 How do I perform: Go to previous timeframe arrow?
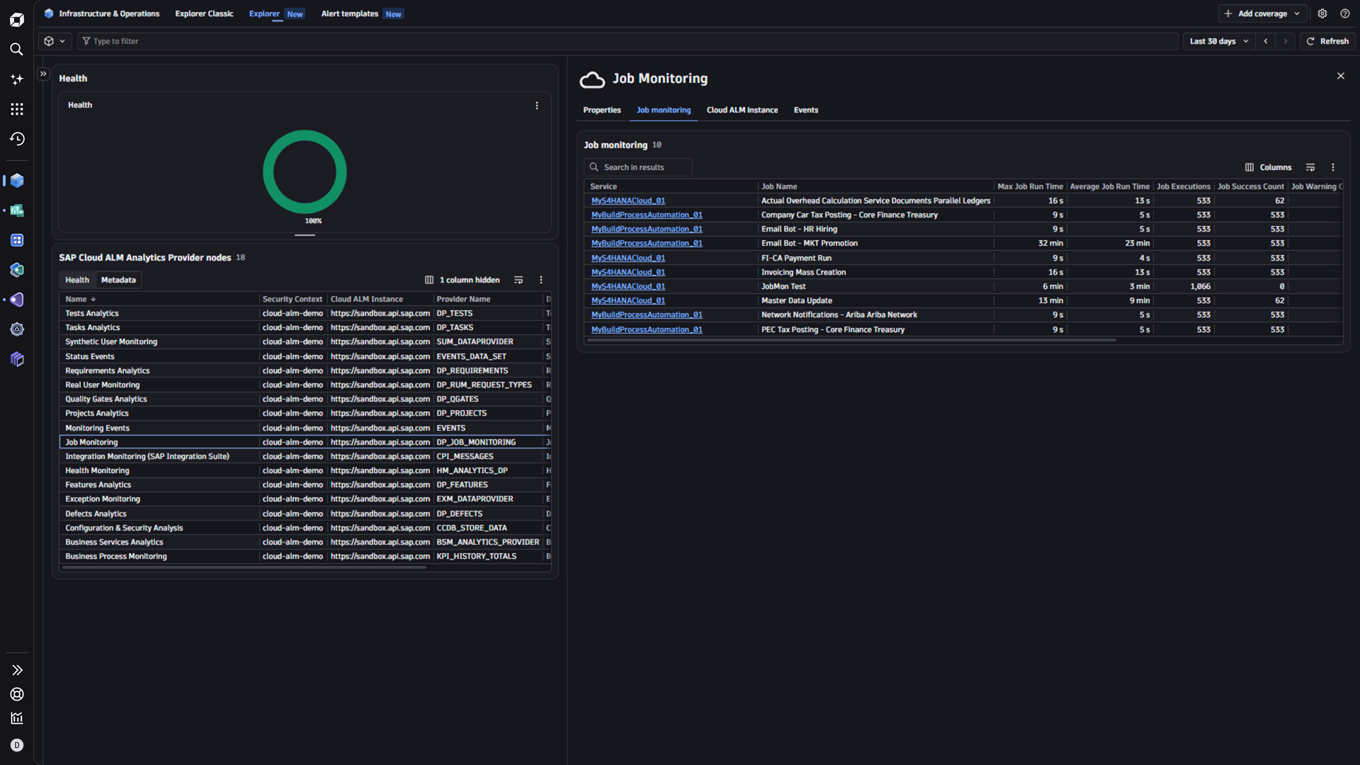(1266, 41)
